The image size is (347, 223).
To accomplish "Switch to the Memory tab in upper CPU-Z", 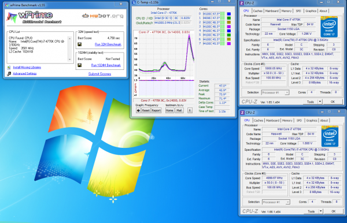I will pyautogui.click(x=286, y=11).
